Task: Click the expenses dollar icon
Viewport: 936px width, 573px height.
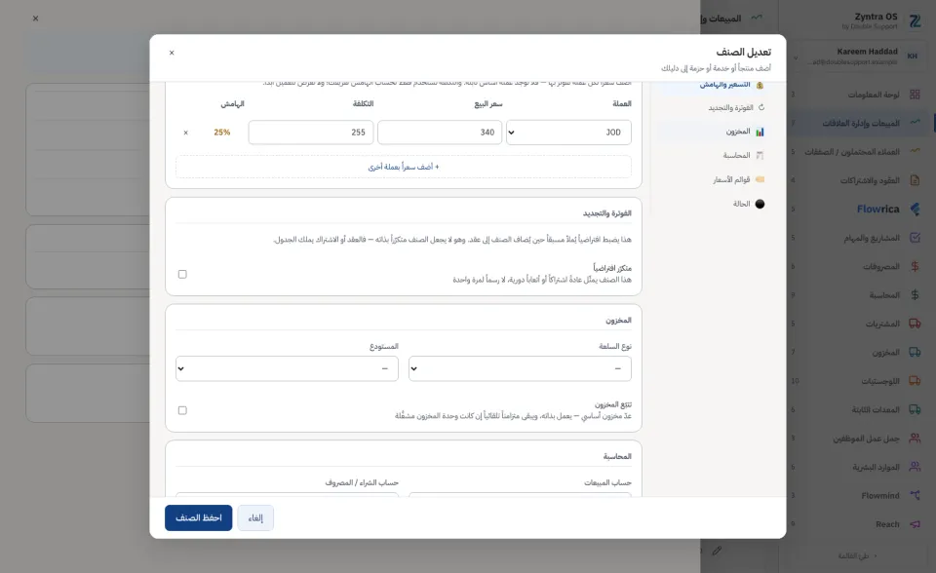Action: tap(915, 266)
